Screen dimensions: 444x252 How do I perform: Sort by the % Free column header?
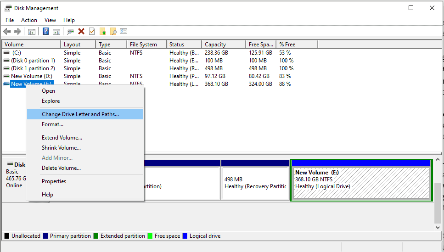(x=297, y=45)
